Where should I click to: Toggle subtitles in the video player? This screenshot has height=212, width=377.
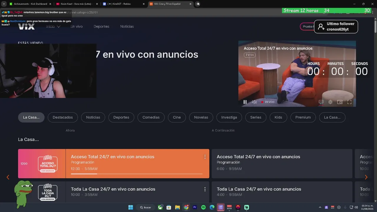point(321,102)
